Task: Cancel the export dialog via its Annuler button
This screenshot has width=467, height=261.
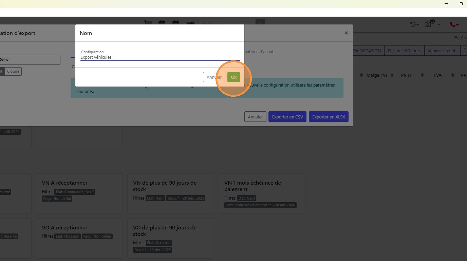Action: click(x=255, y=117)
